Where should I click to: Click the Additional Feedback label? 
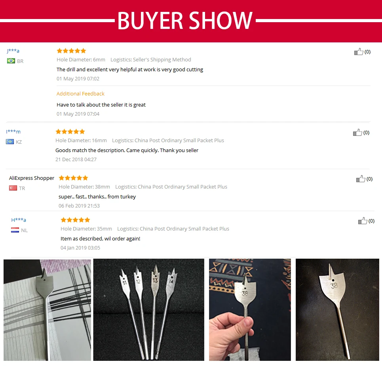point(80,93)
